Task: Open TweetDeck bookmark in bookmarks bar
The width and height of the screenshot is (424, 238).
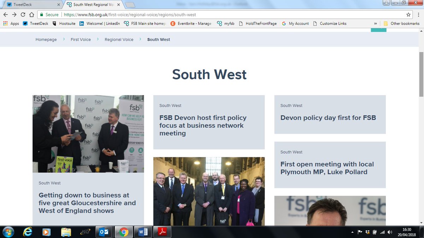Action: click(x=36, y=24)
